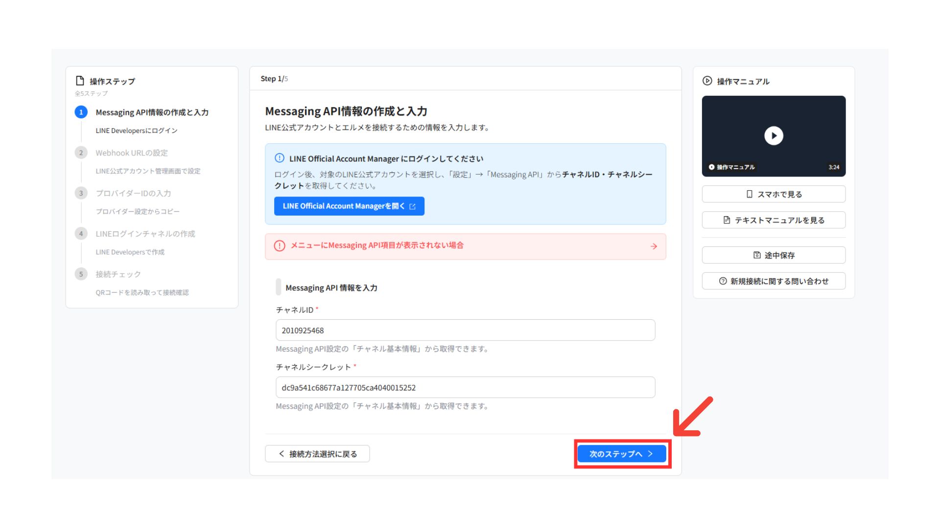Select step 4 circle for LINEログインチャネル

[x=81, y=234]
